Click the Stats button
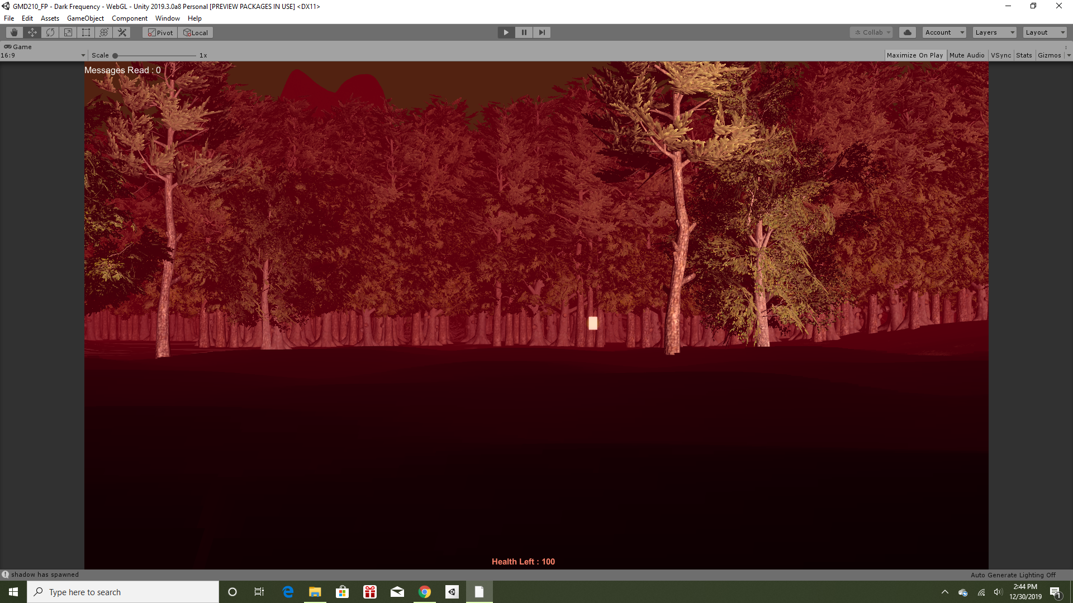 click(1024, 55)
